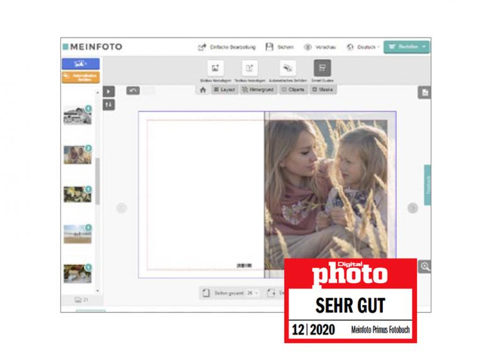The image size is (485, 363).
Task: Click the undo arrow button
Action: point(133,91)
